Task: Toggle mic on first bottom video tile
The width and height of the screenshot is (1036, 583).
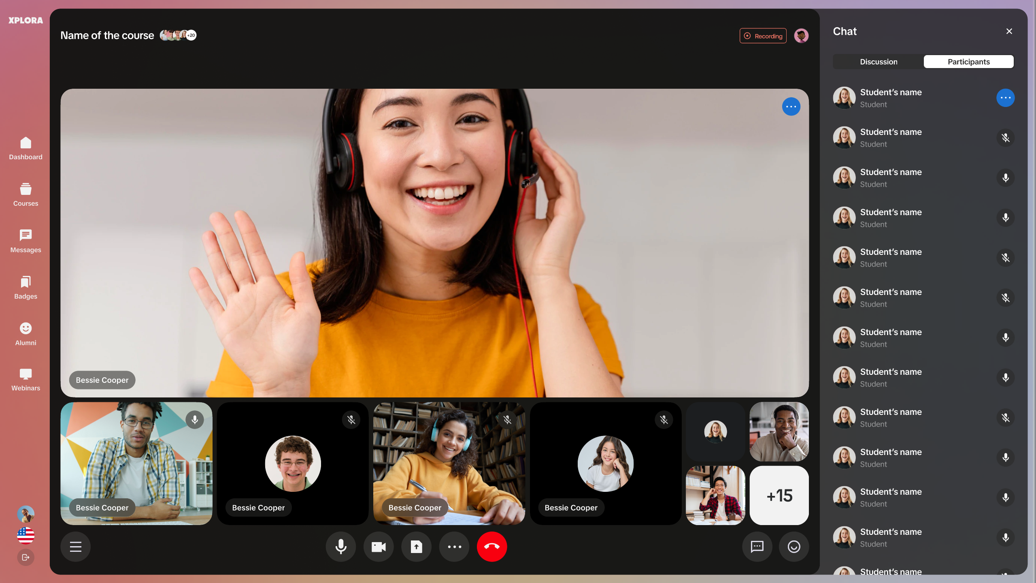Action: click(x=195, y=420)
